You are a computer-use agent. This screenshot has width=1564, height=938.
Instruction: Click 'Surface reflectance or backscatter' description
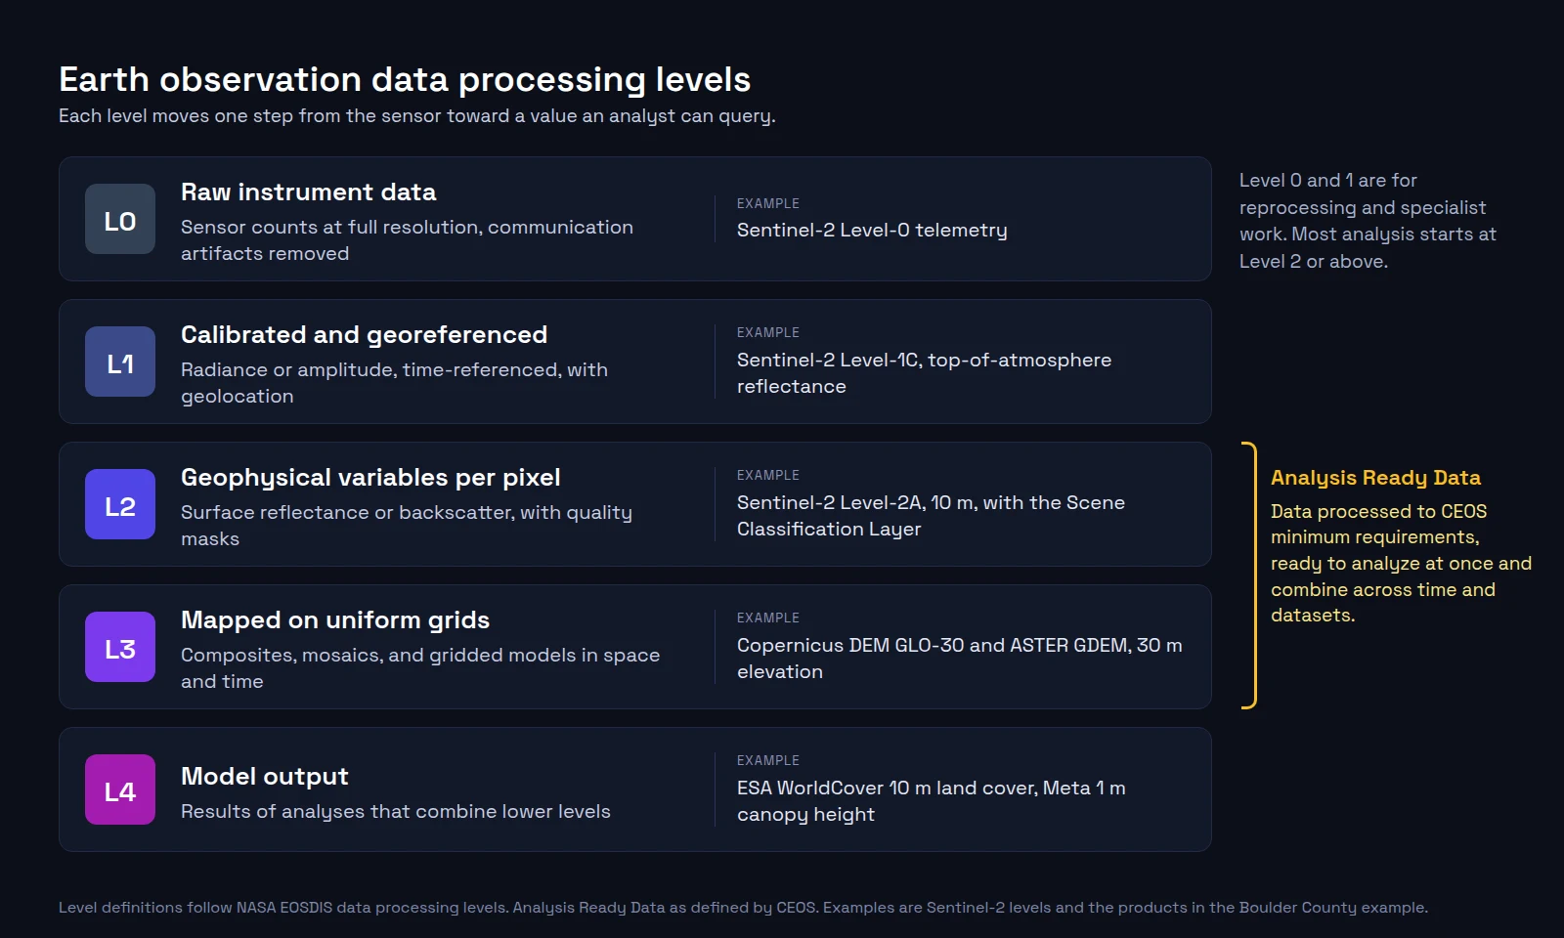(x=407, y=526)
